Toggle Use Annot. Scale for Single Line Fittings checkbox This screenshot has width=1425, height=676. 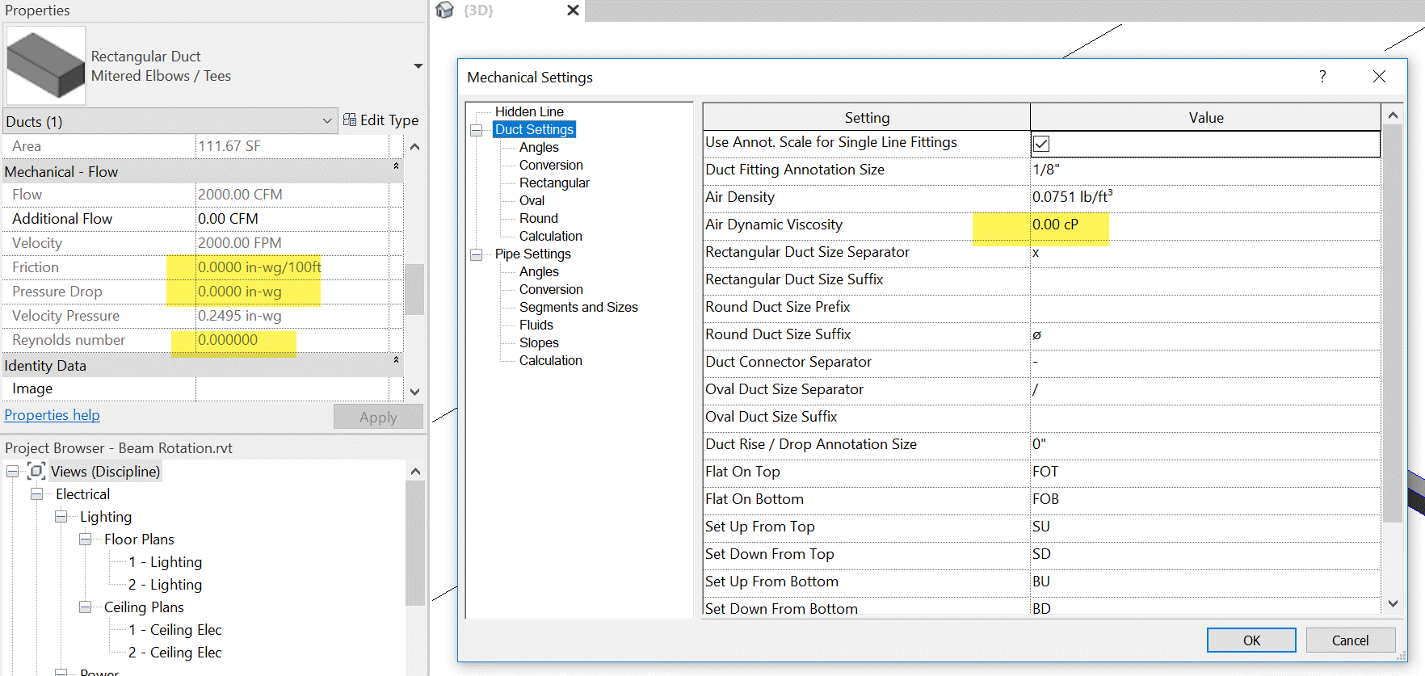(x=1041, y=144)
